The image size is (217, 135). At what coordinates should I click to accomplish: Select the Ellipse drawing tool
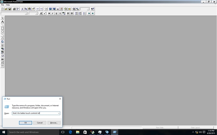[3, 32]
